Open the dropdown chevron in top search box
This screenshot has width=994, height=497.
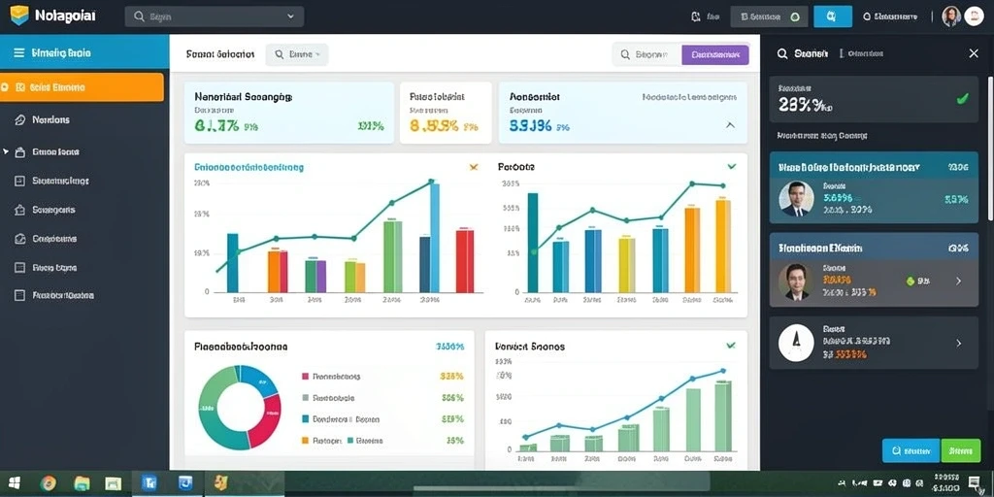(x=291, y=17)
